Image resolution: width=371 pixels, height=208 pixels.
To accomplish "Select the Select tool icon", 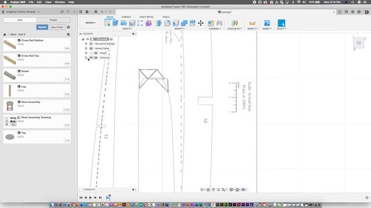I will pyautogui.click(x=281, y=23).
